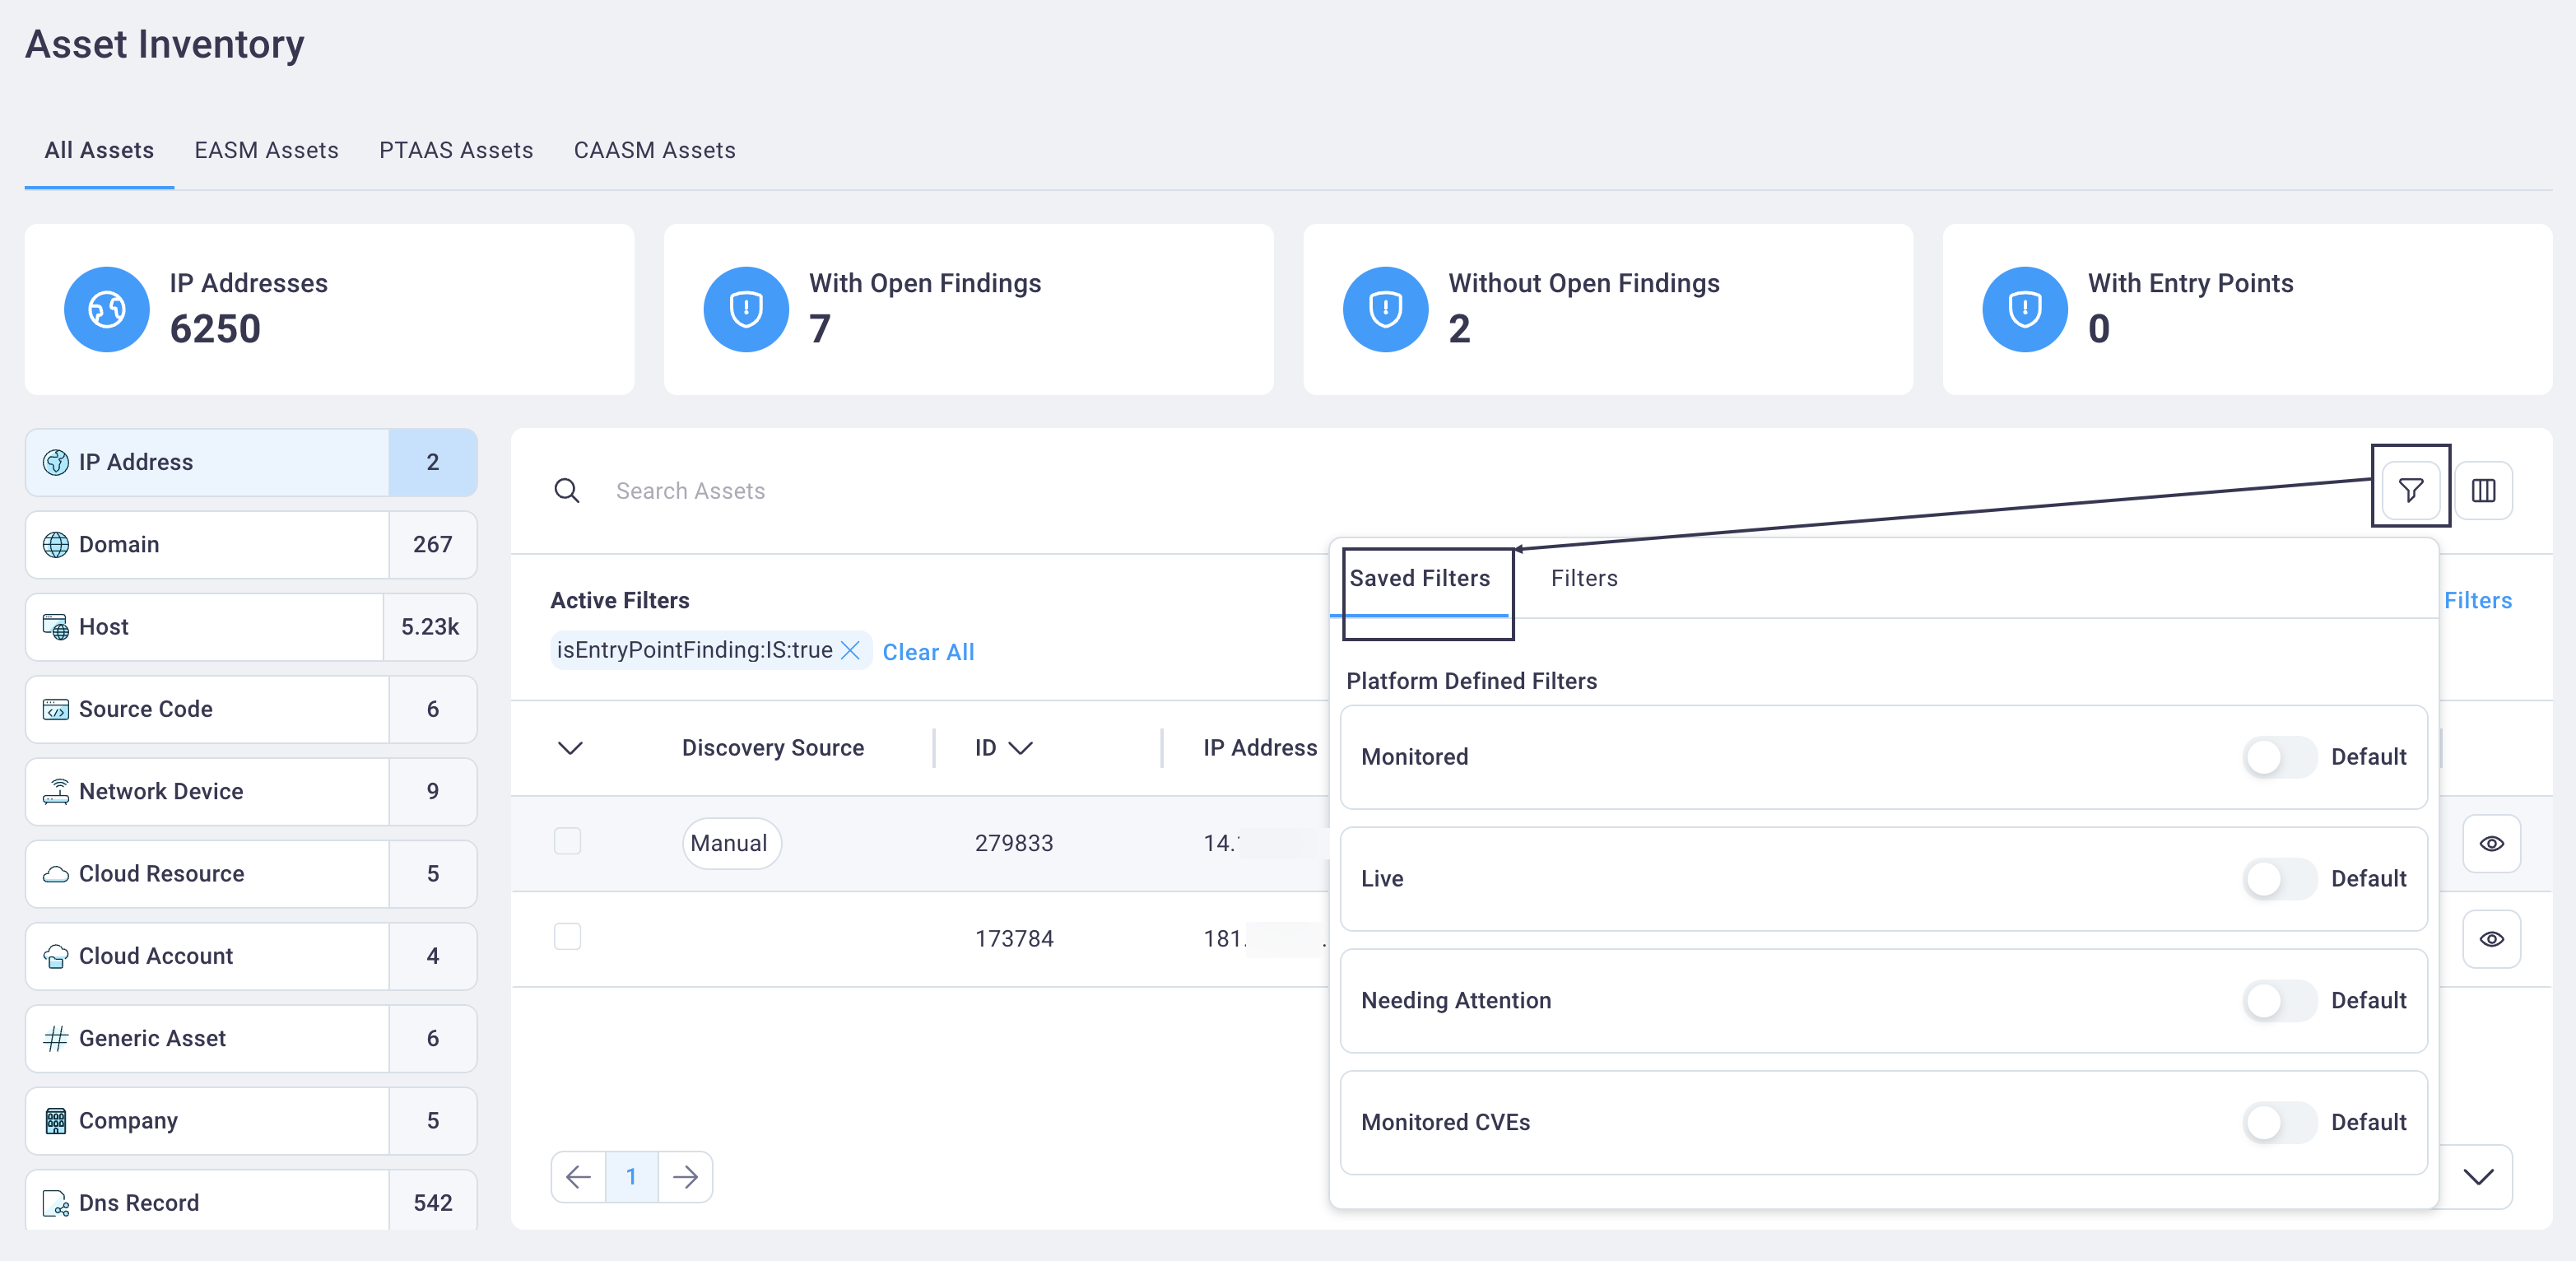Screen dimensions: 2576x1261
Task: Click the Cloud Account icon
Action: [56, 956]
